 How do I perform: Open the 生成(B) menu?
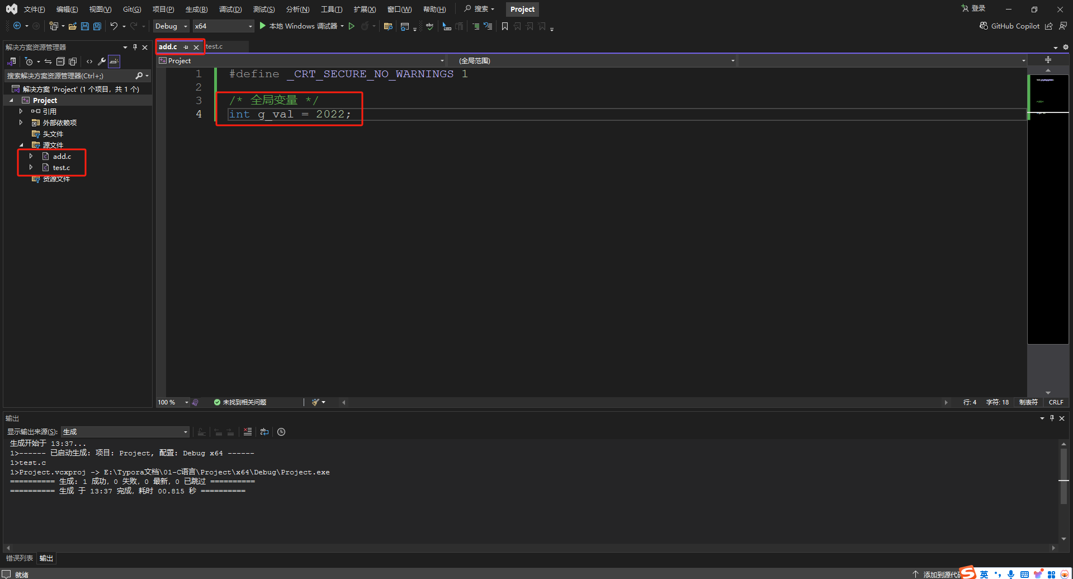click(196, 10)
